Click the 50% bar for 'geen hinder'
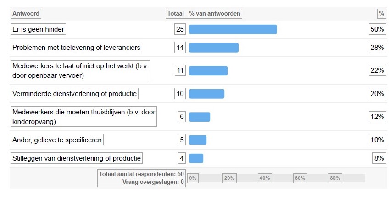 233,29
